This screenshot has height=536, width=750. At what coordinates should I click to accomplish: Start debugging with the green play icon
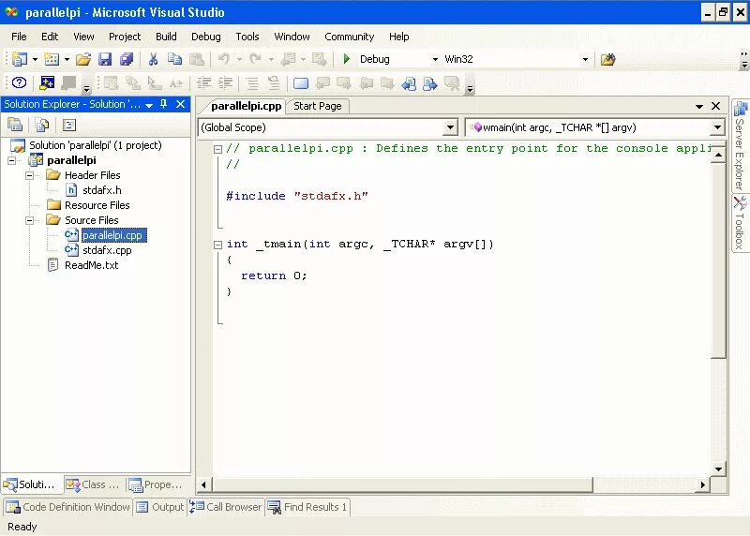click(x=347, y=59)
